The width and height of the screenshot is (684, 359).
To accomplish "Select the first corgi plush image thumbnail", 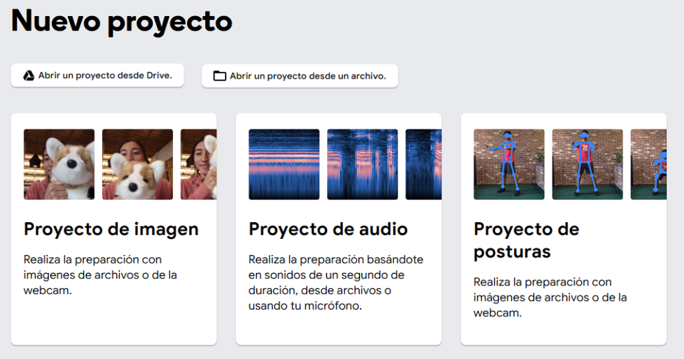I will [59, 164].
